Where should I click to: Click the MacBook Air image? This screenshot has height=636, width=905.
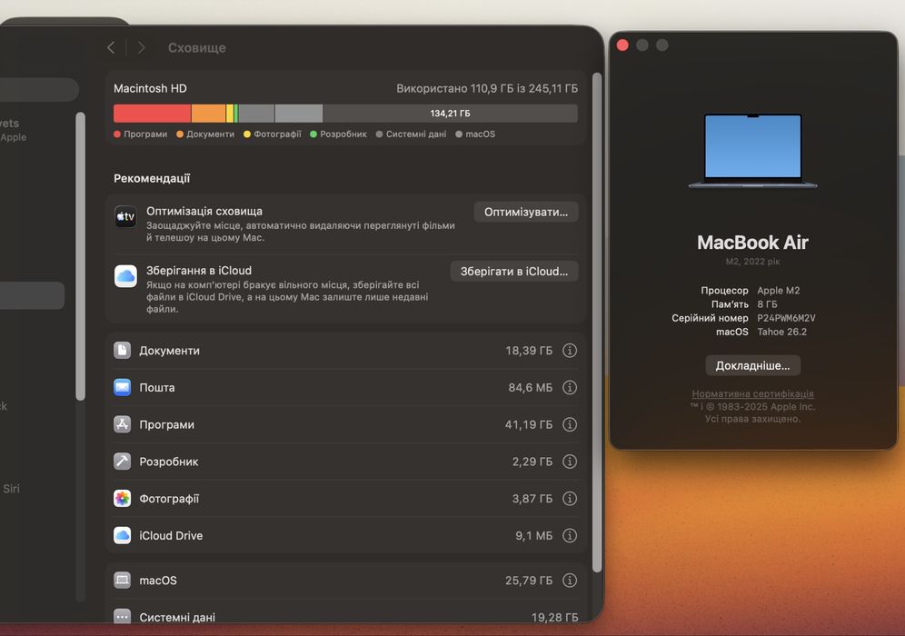pyautogui.click(x=752, y=150)
